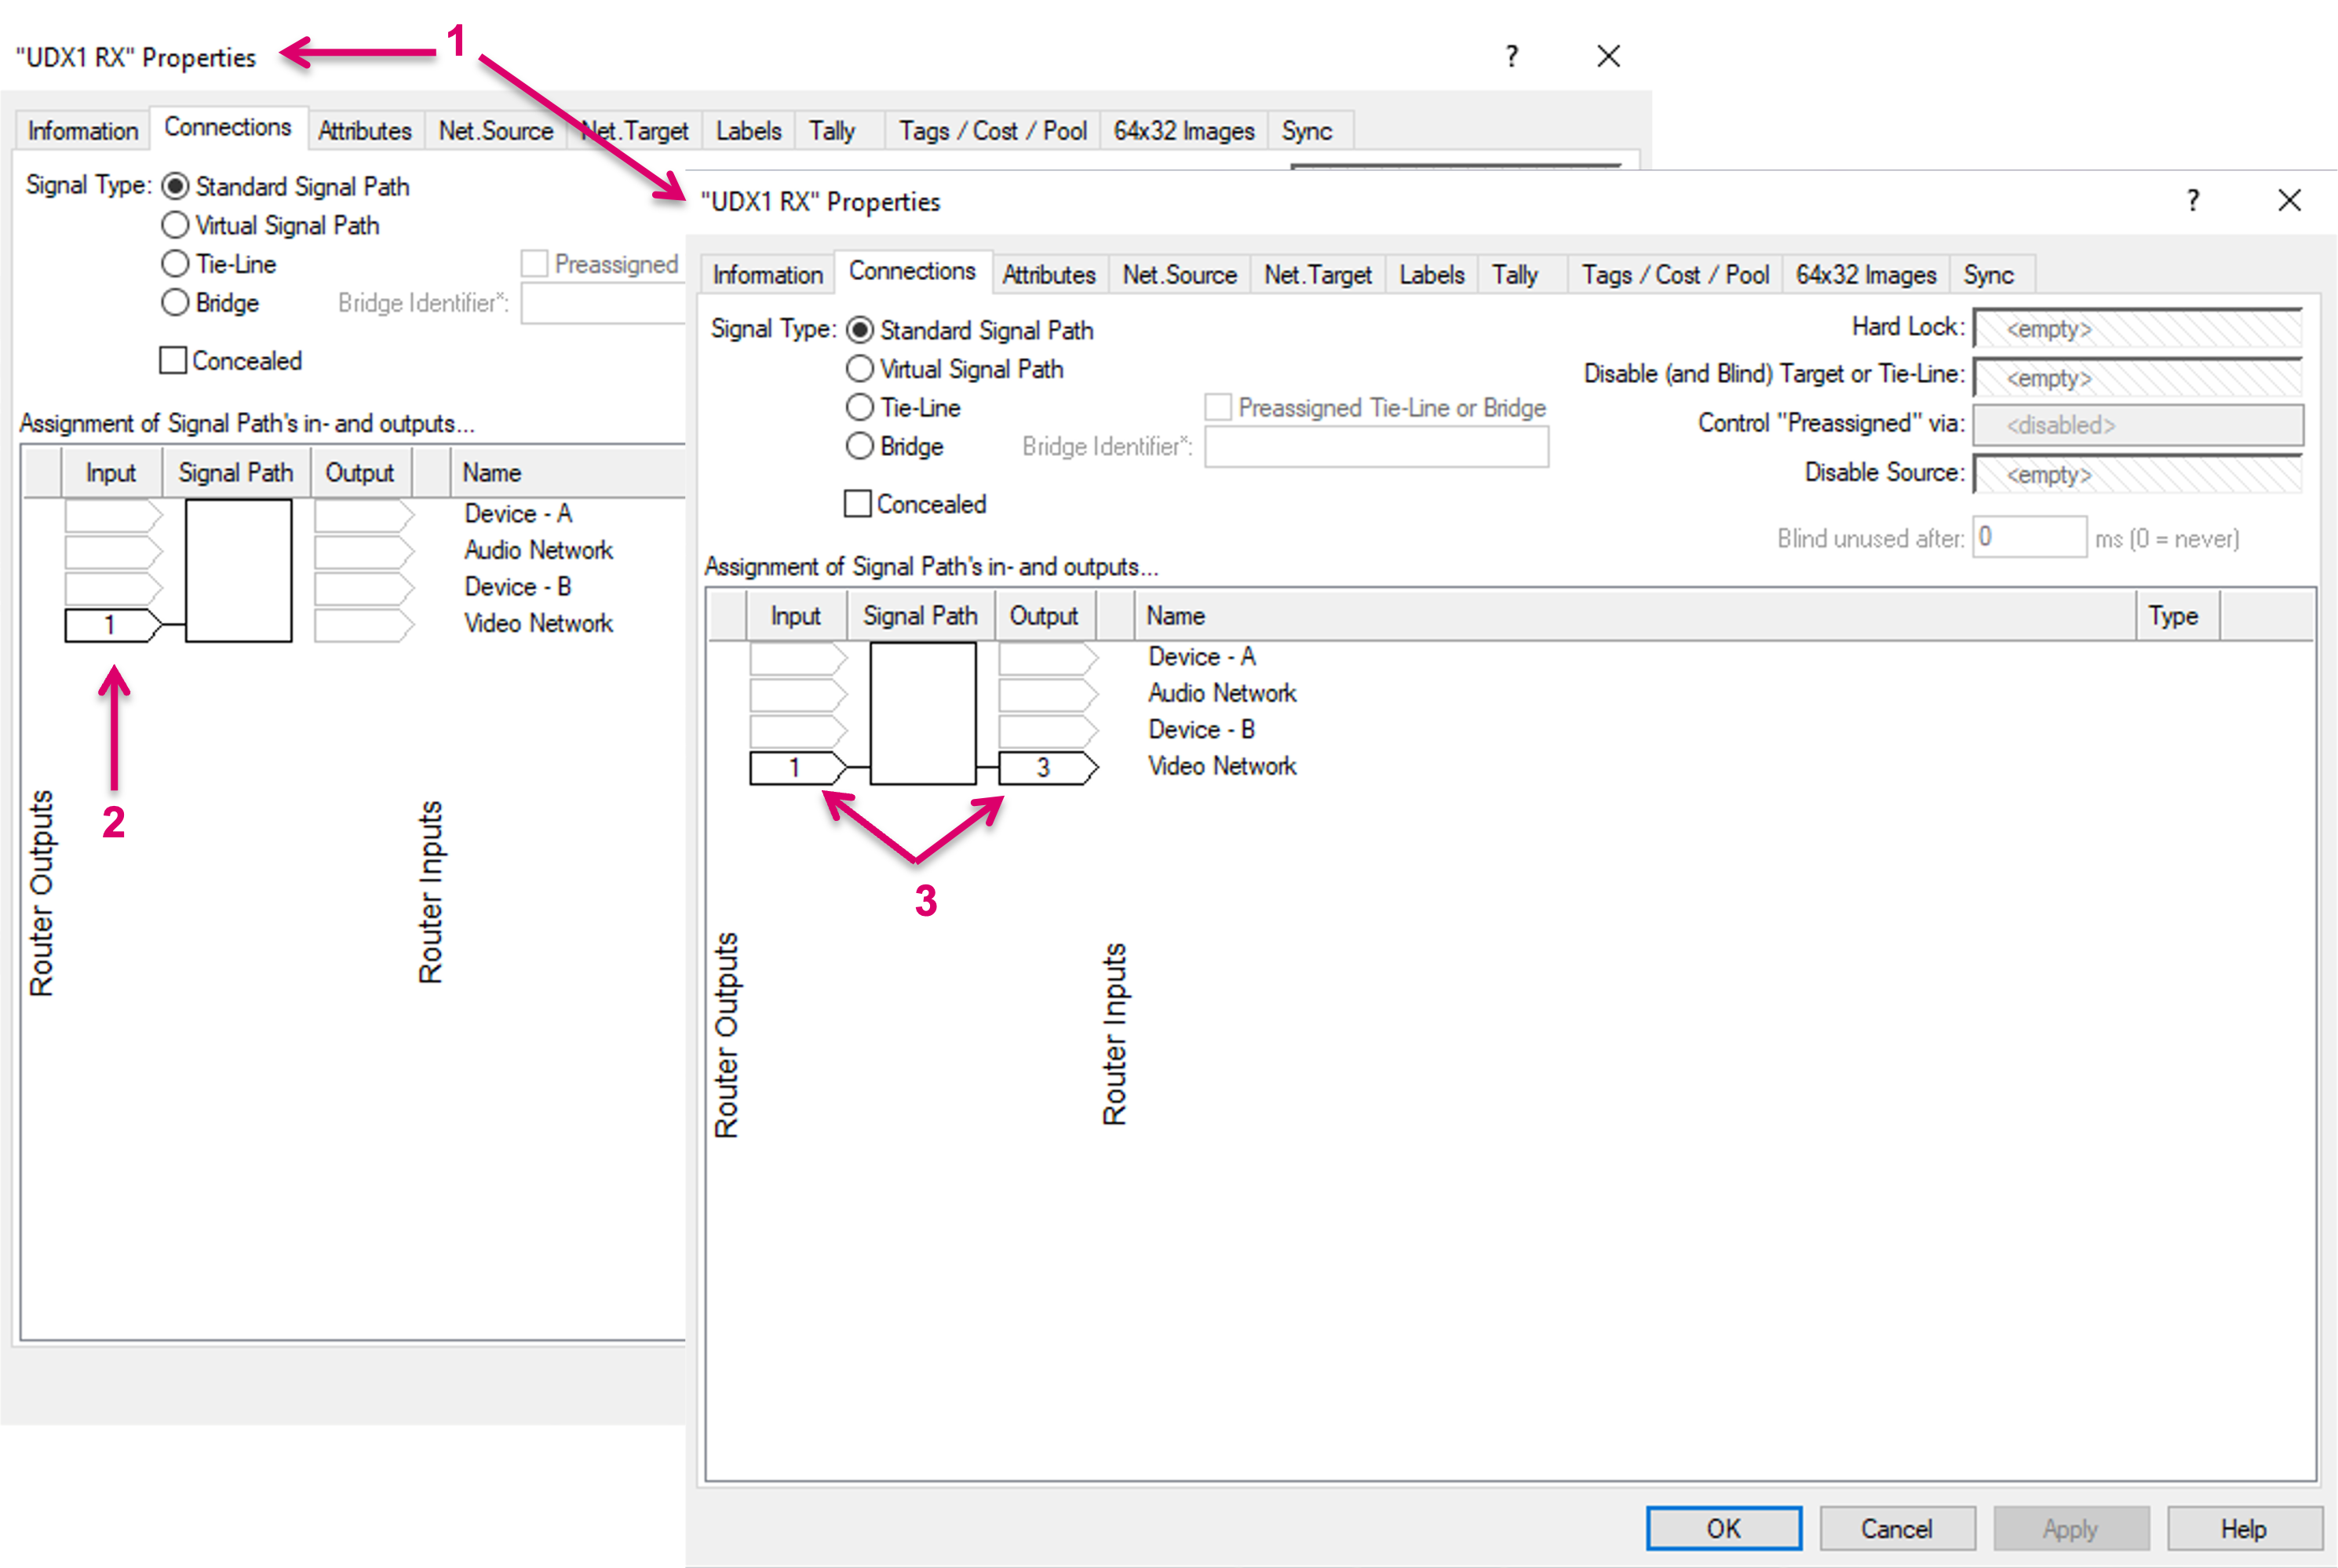Select Bridge signal type in front dialog
2338x1568 pixels.
pos(860,446)
